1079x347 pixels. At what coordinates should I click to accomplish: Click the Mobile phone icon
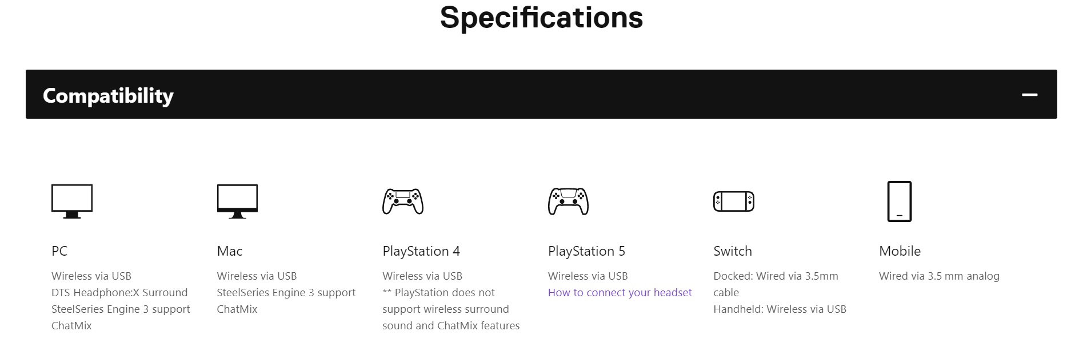click(900, 201)
